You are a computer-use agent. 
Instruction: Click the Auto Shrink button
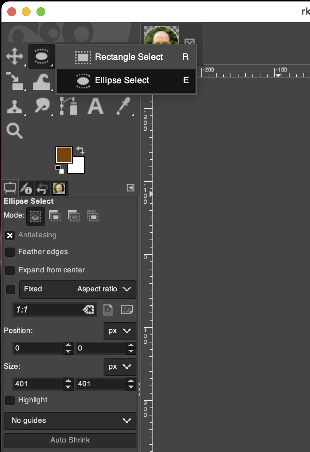coord(70,440)
